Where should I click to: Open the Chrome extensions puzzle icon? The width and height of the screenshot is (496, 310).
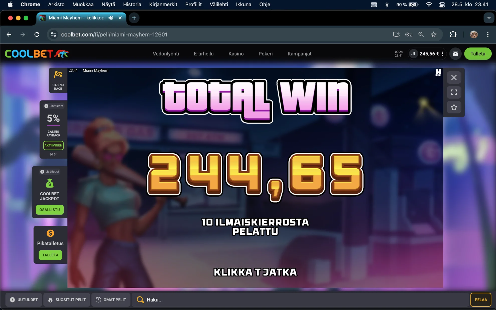[x=453, y=35]
